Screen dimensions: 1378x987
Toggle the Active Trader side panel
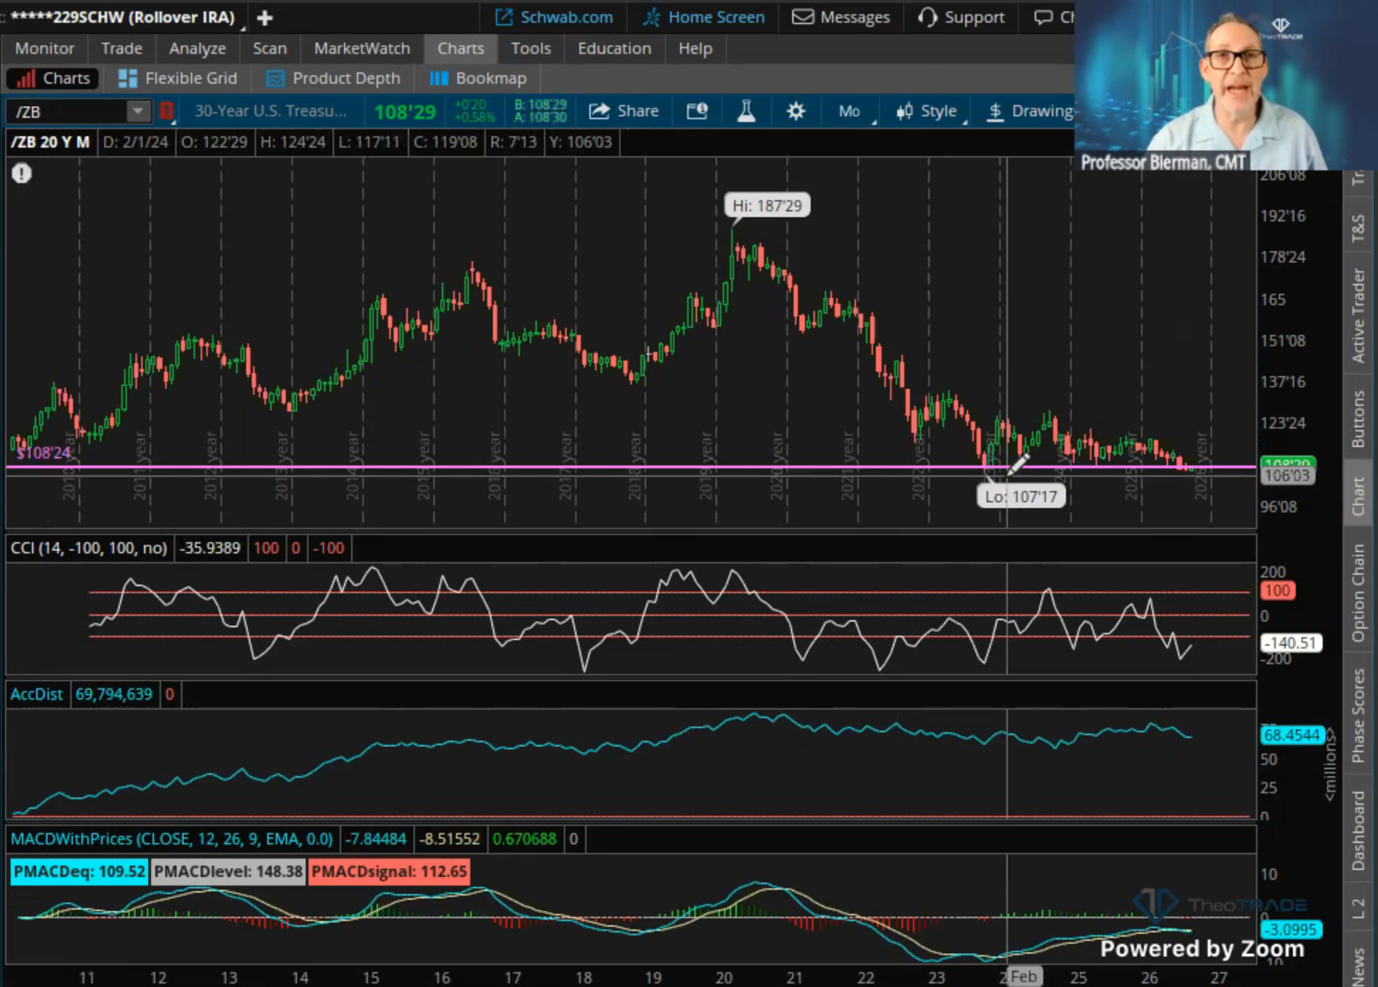1358,316
